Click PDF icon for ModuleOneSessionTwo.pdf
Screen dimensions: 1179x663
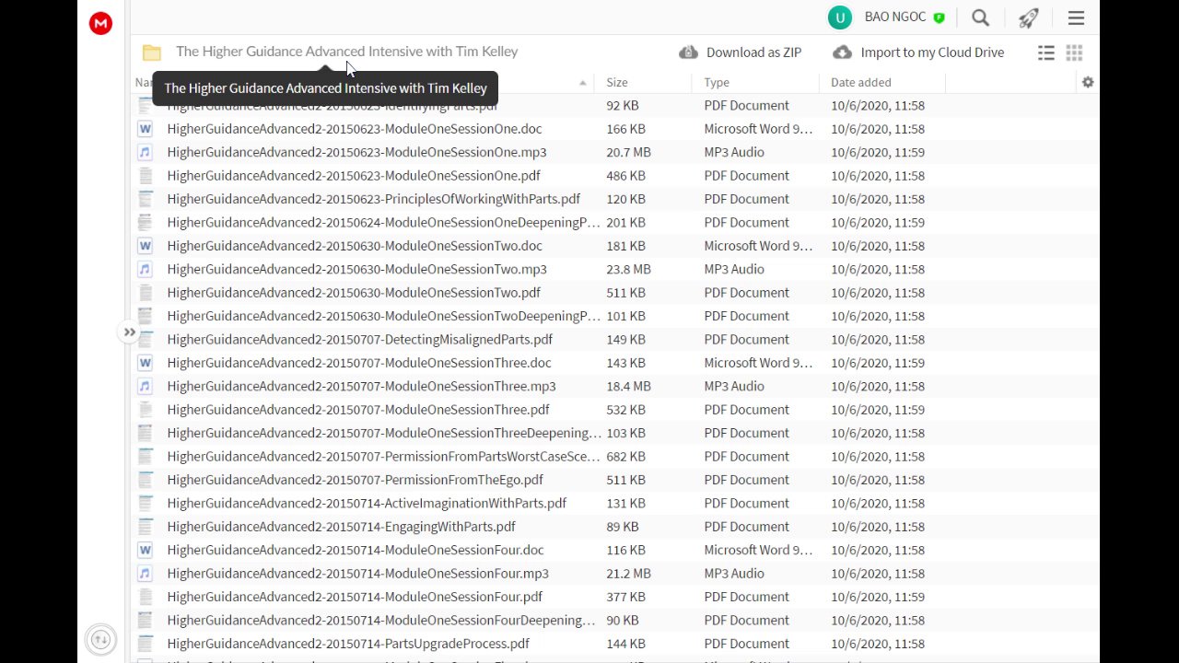pos(145,293)
